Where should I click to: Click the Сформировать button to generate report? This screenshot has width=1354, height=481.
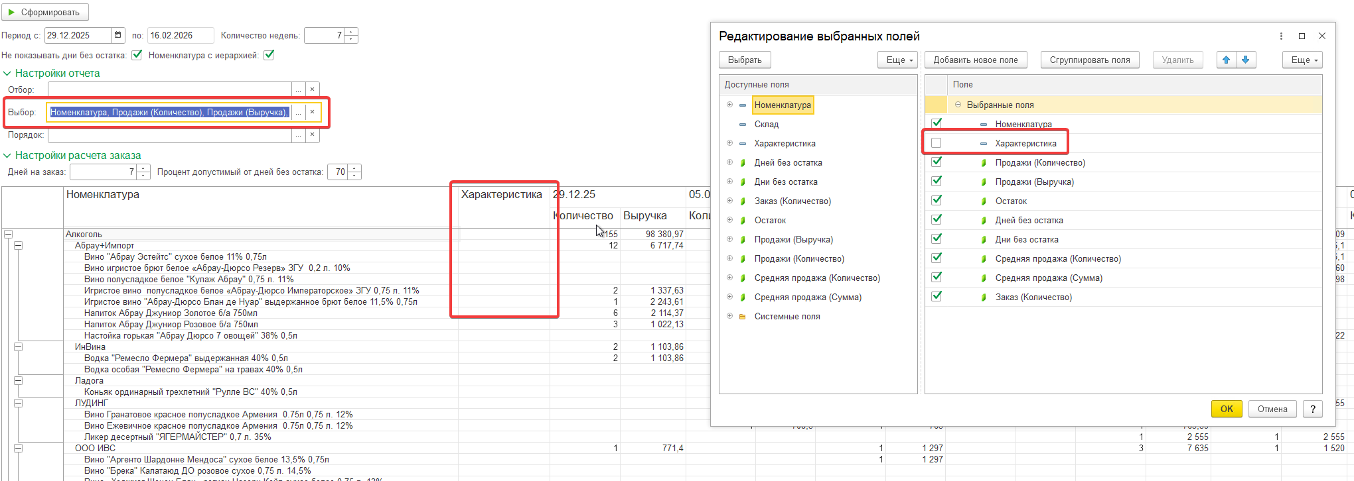(x=44, y=12)
